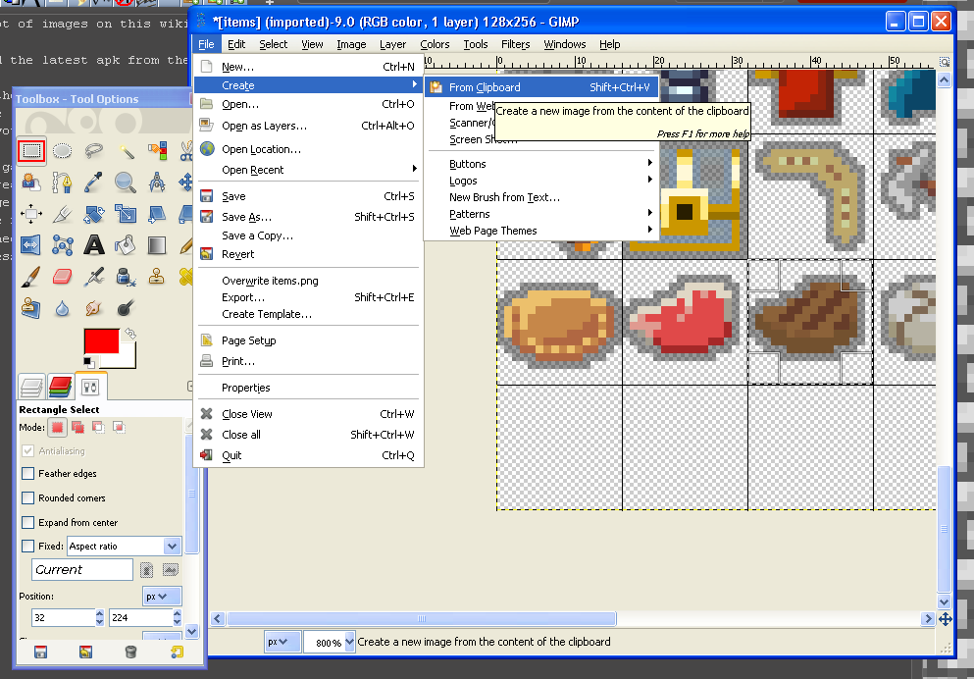Select the Smudge finger tool
Image resolution: width=974 pixels, height=679 pixels.
coord(94,308)
